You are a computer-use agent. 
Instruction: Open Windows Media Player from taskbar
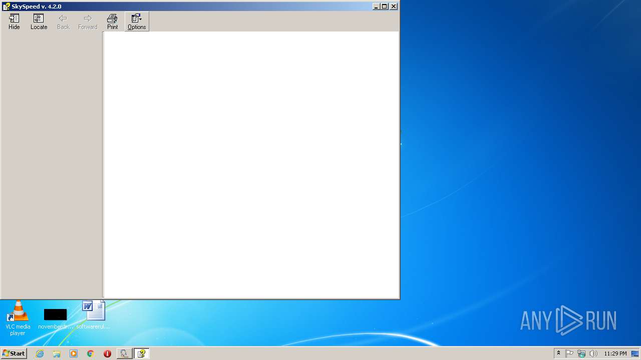(74, 353)
